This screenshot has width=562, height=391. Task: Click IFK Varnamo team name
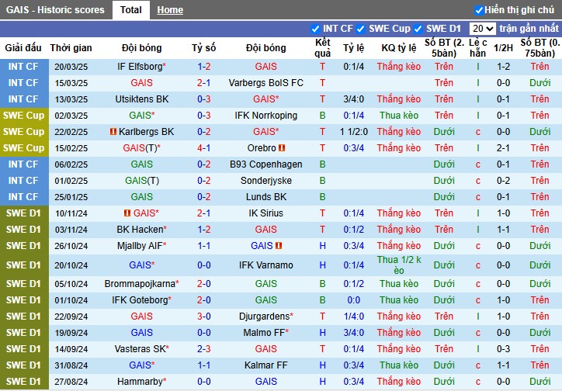tap(266, 265)
